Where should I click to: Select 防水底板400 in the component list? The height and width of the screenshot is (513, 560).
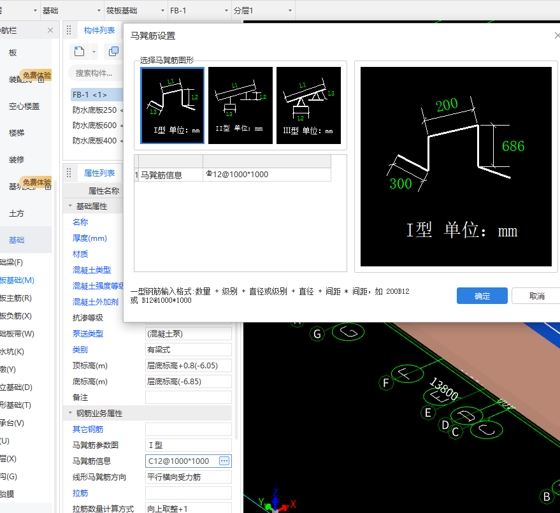(x=97, y=141)
